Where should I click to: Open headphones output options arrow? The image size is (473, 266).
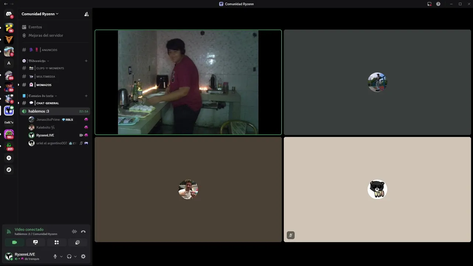point(75,256)
